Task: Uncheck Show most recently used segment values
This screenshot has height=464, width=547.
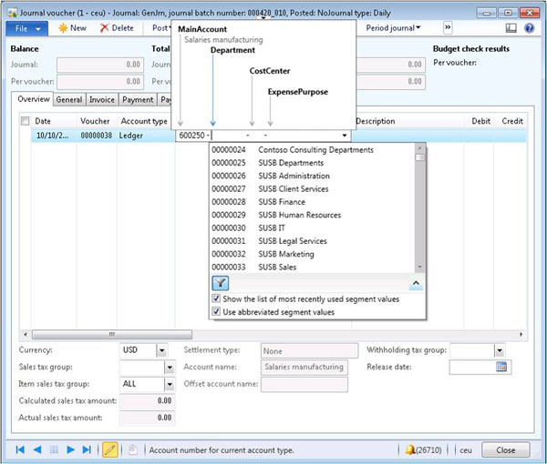Action: (x=216, y=298)
